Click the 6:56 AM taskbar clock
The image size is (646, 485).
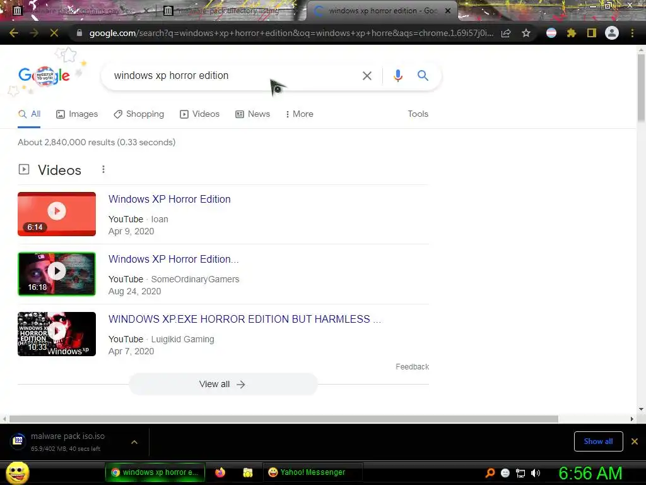point(590,473)
